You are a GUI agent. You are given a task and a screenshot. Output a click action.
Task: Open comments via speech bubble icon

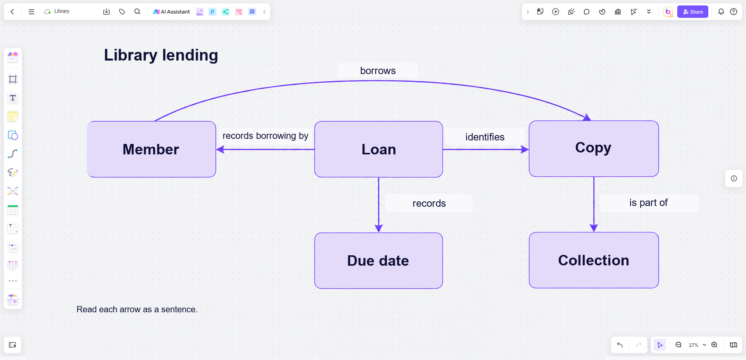587,12
